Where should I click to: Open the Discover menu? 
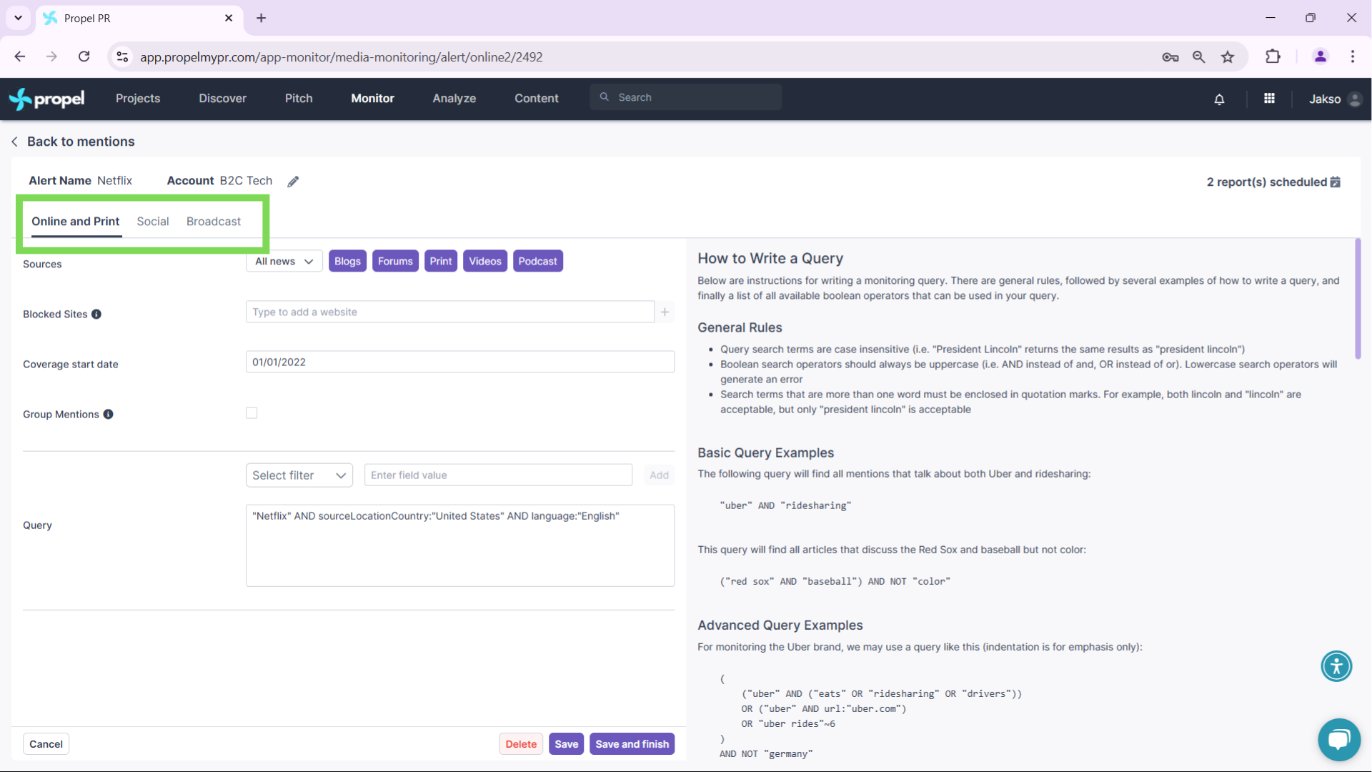coord(223,99)
